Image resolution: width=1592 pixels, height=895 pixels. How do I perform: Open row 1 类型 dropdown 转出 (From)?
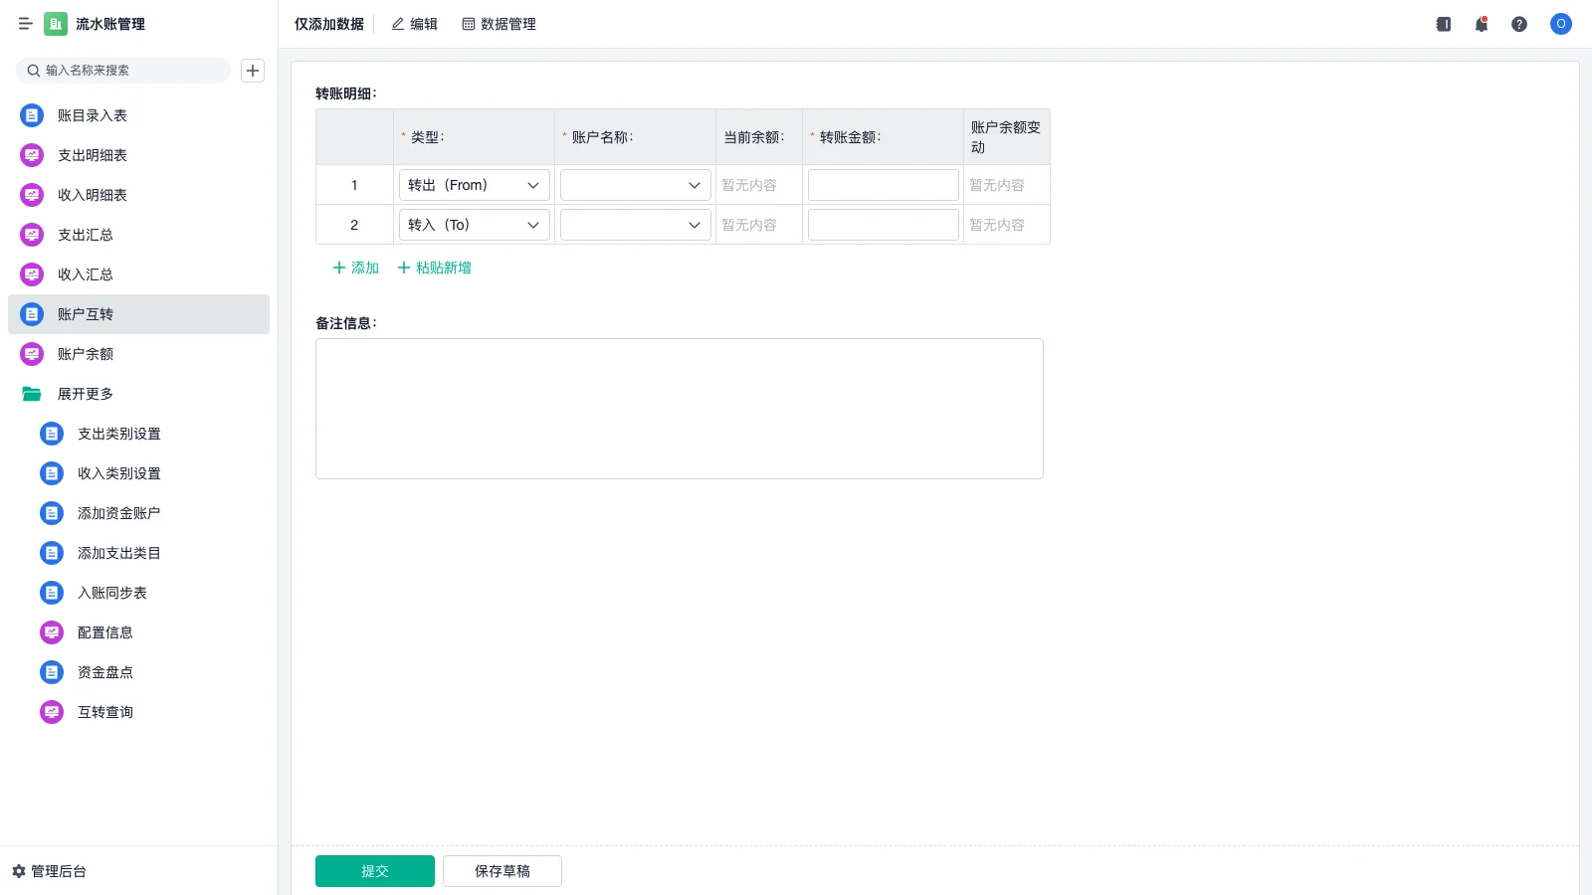pos(475,185)
